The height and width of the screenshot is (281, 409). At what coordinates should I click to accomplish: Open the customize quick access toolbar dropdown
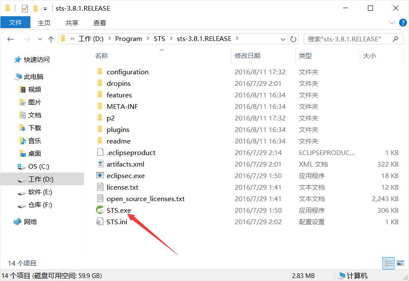tap(45, 9)
